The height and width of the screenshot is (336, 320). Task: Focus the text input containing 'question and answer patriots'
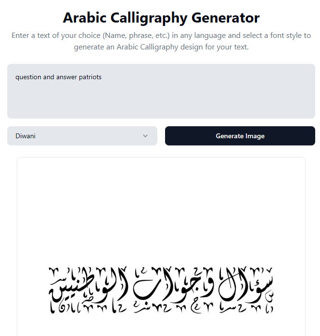tap(161, 91)
